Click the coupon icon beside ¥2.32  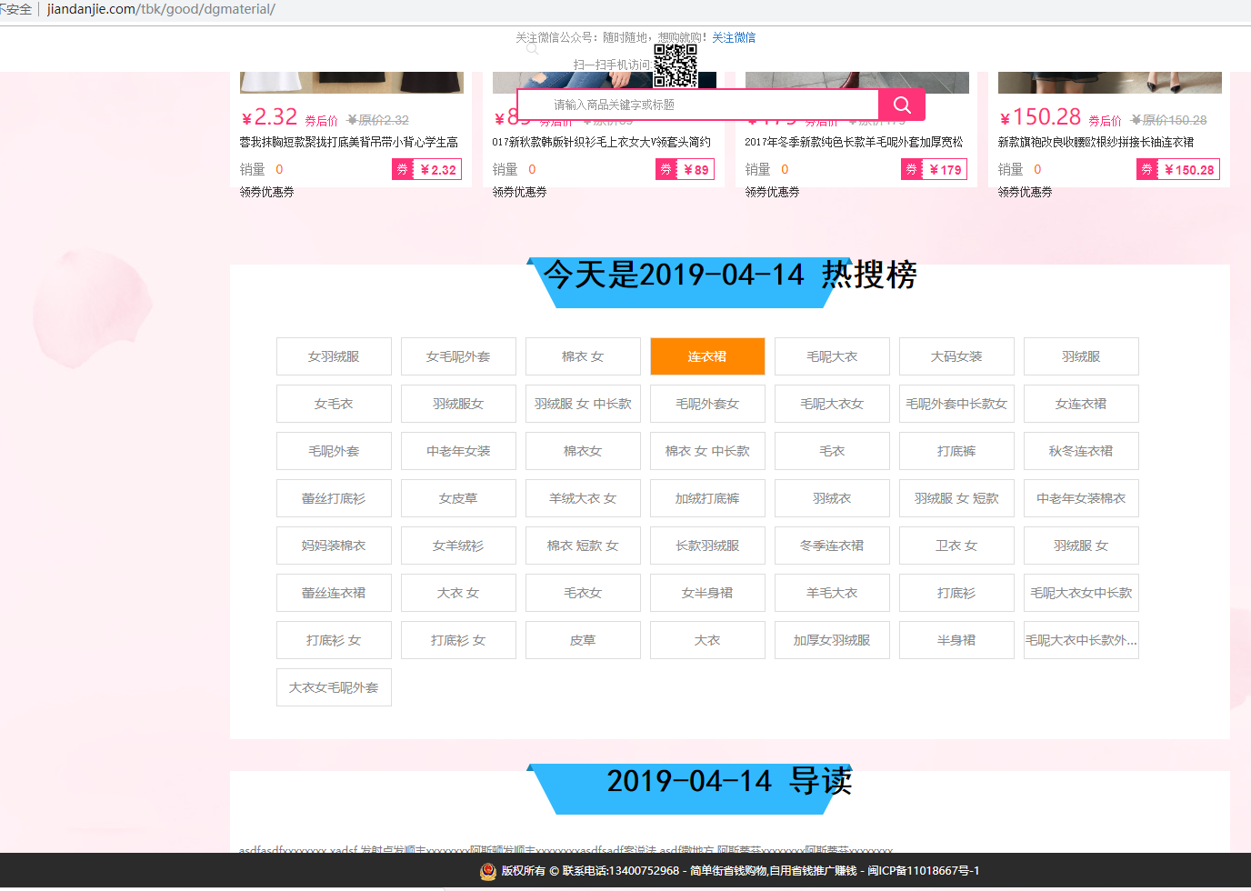403,169
